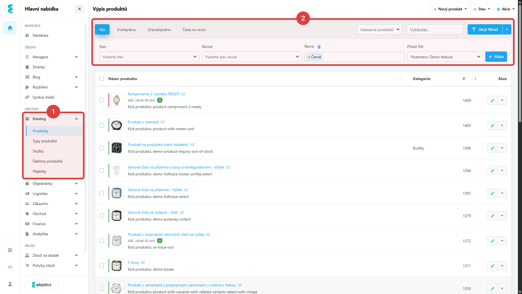
Task: Open the sliders settings icon in left rail
Action: tap(10, 250)
